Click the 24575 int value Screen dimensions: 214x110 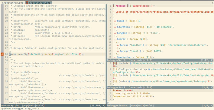(157, 51)
